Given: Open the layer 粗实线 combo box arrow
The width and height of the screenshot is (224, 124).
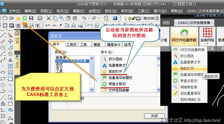Looking at the screenshot, I should pyautogui.click(x=157, y=18).
